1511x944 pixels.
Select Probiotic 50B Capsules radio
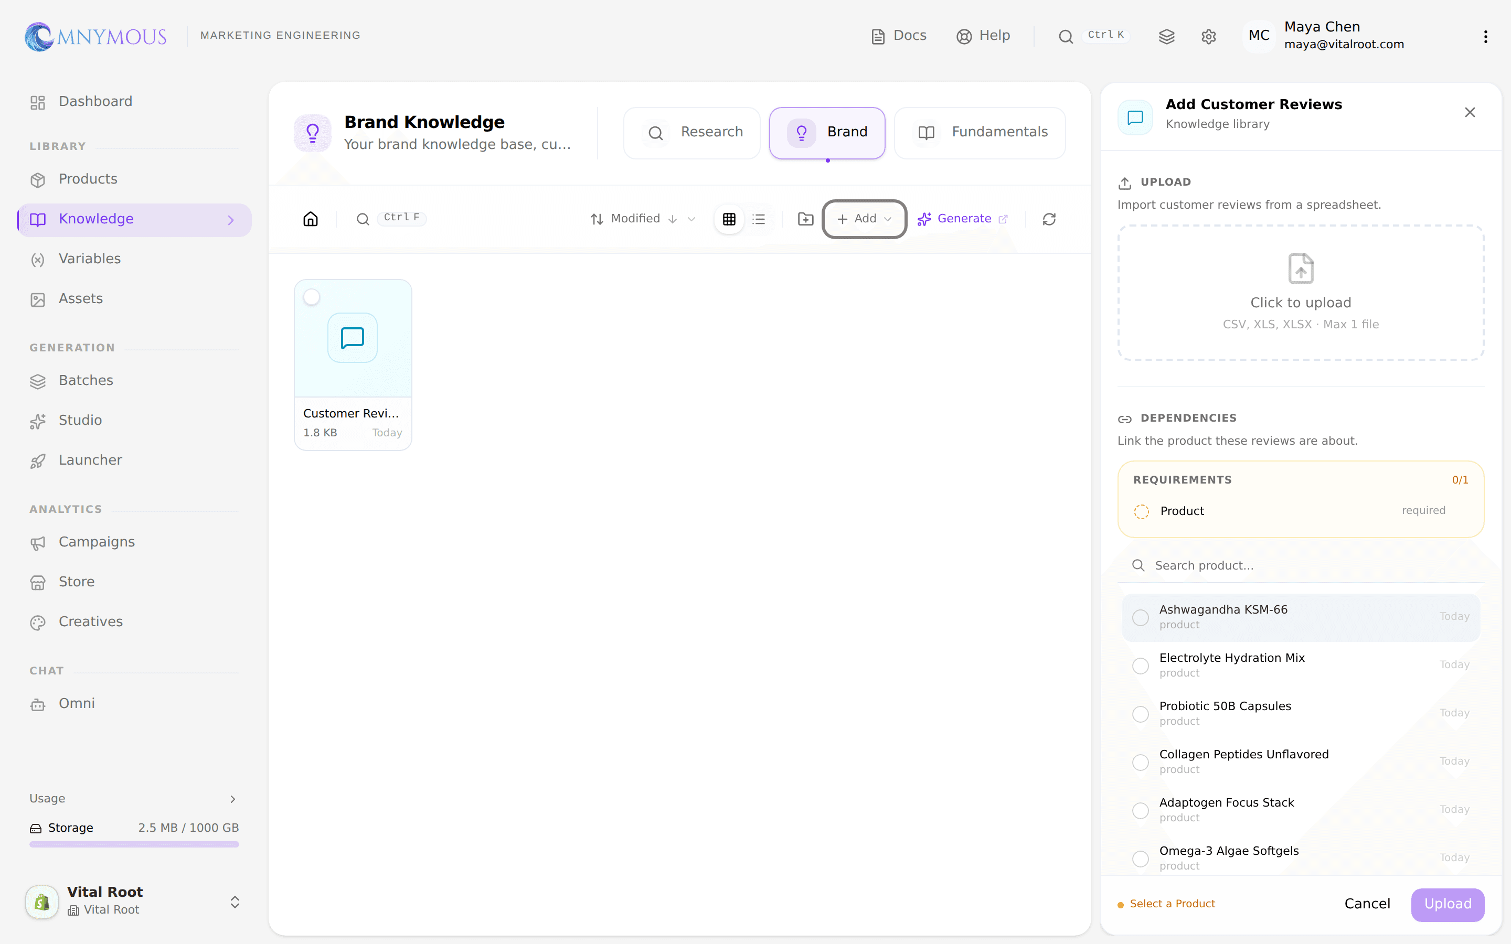tap(1140, 714)
